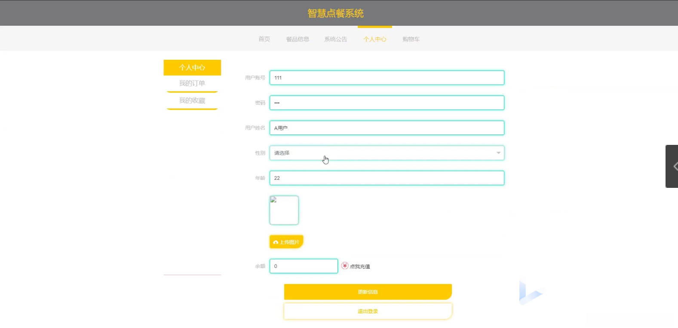Switch to 系统公告 announcements tab

335,39
